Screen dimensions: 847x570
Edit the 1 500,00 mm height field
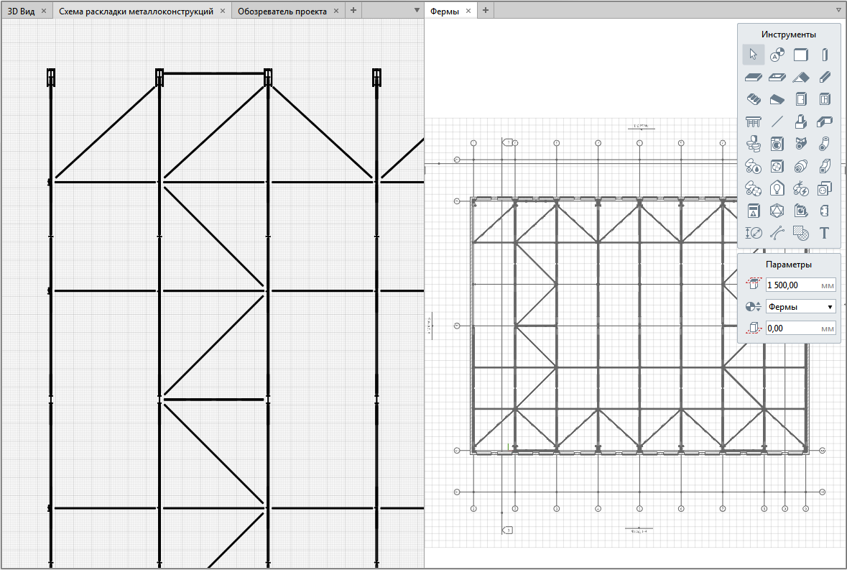800,285
